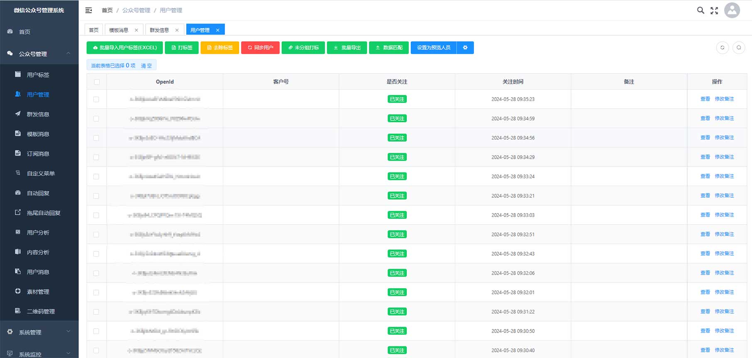Open the user avatar menu

pyautogui.click(x=732, y=10)
